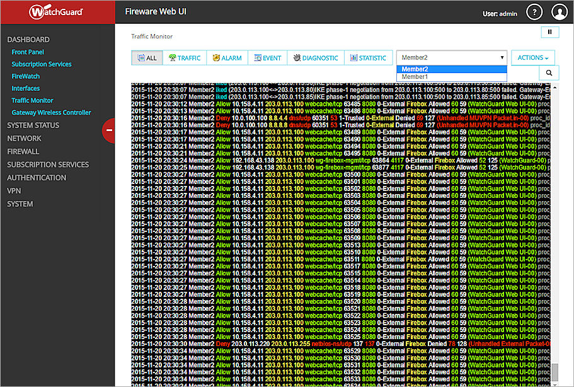Open Gateway Wireless Controller page
This screenshot has height=387, width=574.
coord(51,112)
